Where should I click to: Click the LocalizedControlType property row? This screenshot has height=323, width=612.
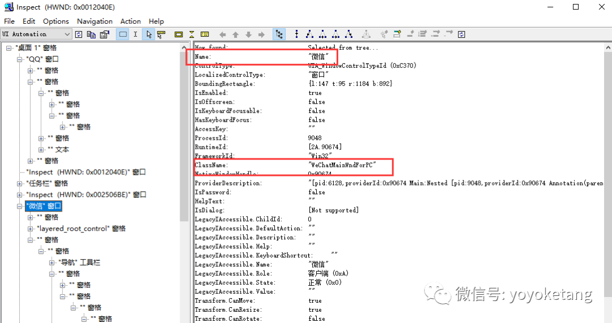pyautogui.click(x=261, y=75)
